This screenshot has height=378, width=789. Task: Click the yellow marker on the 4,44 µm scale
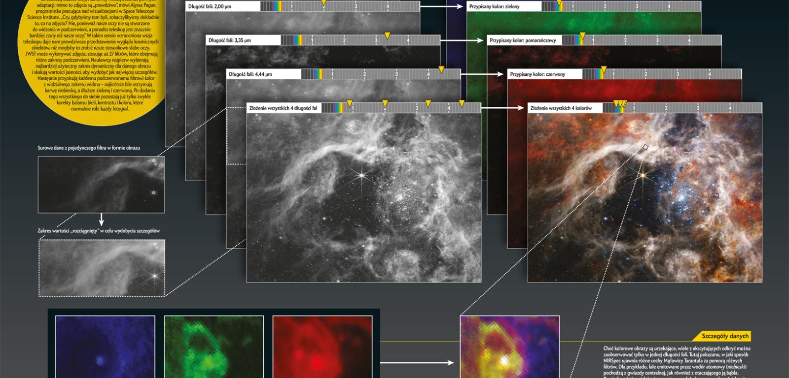click(441, 70)
